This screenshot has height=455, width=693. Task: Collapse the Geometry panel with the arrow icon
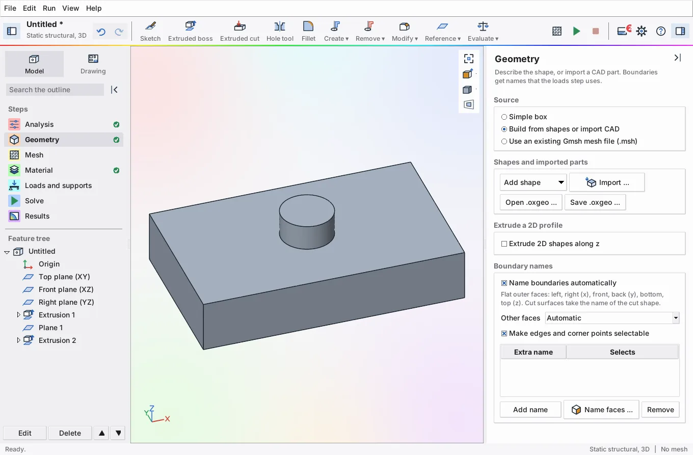[677, 58]
